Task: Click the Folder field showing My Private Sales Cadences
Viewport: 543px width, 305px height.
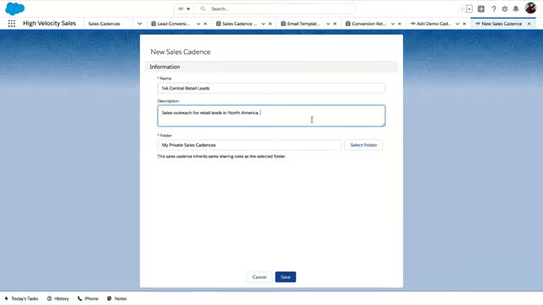Action: tap(249, 145)
